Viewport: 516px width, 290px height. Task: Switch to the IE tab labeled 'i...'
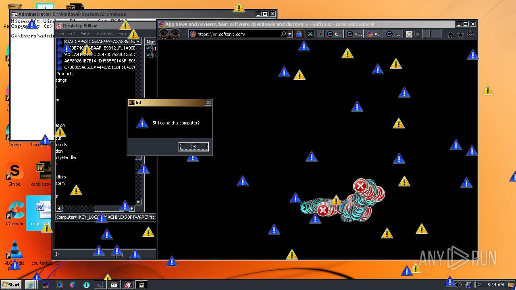tap(393, 34)
